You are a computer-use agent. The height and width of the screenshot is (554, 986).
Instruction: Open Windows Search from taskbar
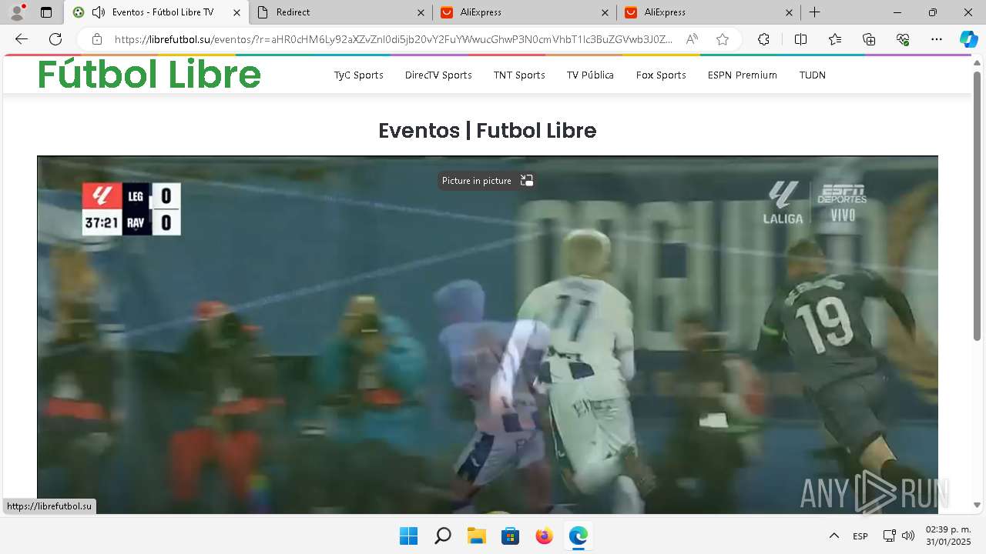click(442, 536)
